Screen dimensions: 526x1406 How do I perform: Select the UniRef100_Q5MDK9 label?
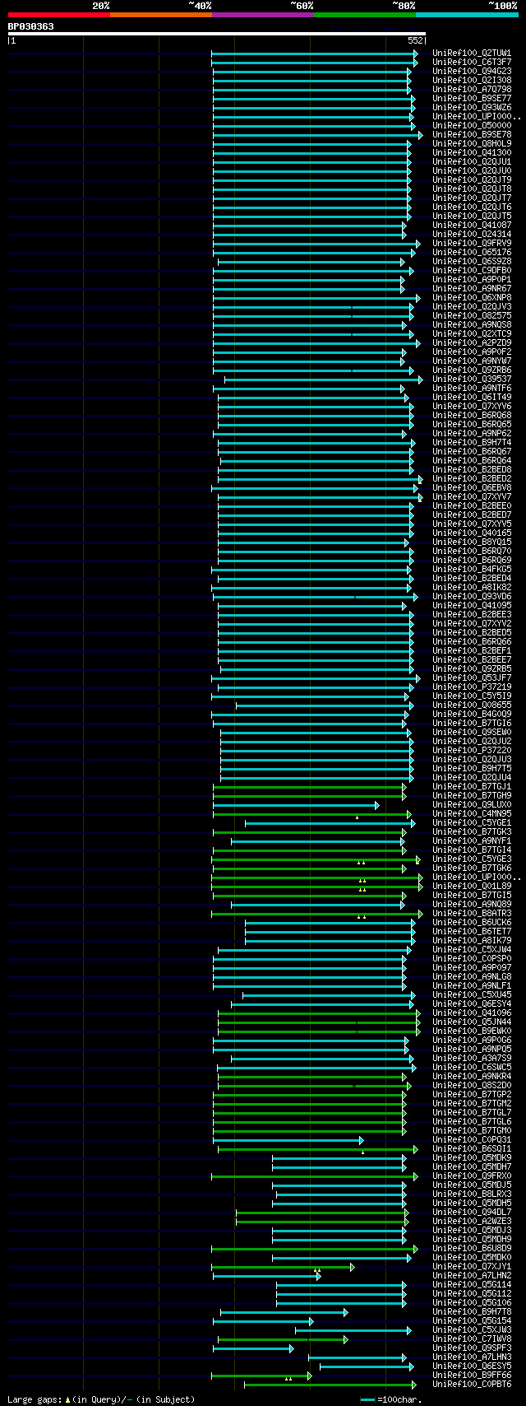coord(472,1157)
